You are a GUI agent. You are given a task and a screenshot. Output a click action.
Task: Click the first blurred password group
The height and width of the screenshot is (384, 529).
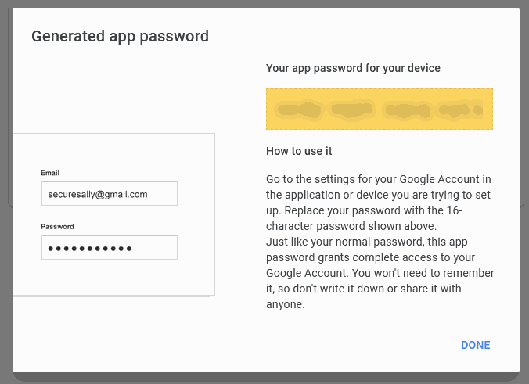tap(298, 110)
